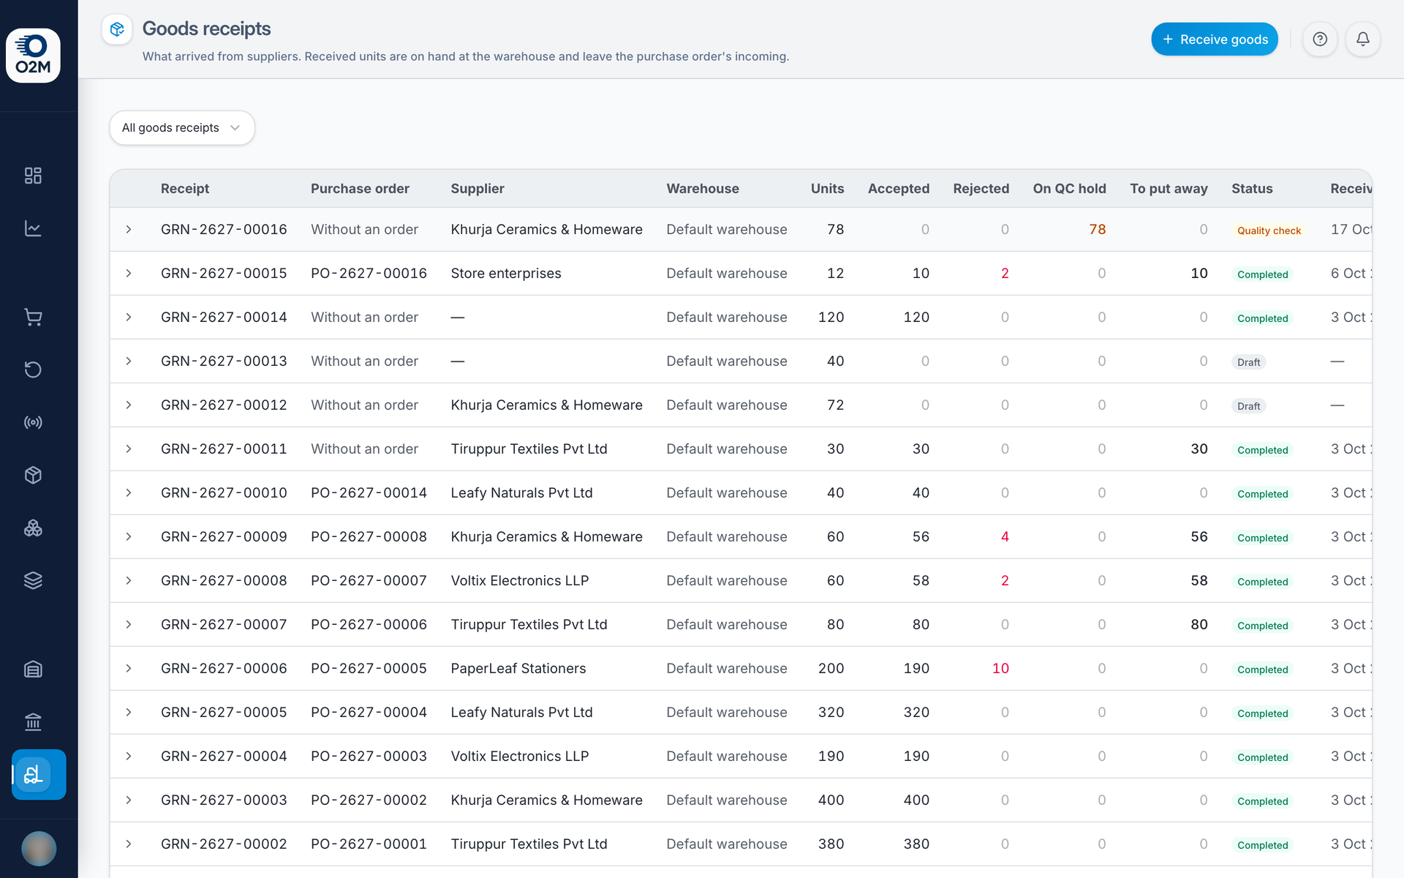Expand row GRN-2627-00009

coord(129,537)
